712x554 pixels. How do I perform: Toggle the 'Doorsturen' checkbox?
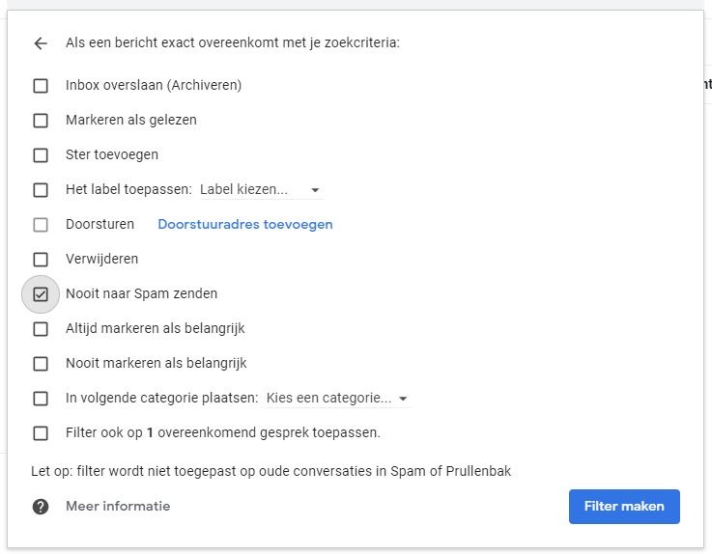click(41, 225)
